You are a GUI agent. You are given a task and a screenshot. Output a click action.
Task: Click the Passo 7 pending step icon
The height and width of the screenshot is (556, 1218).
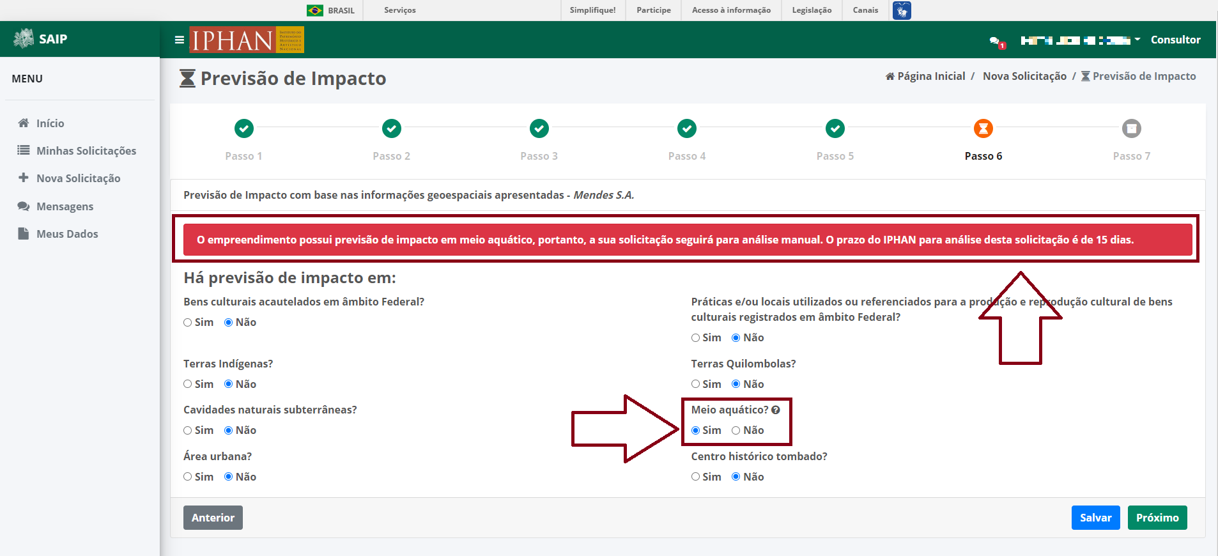click(x=1132, y=128)
